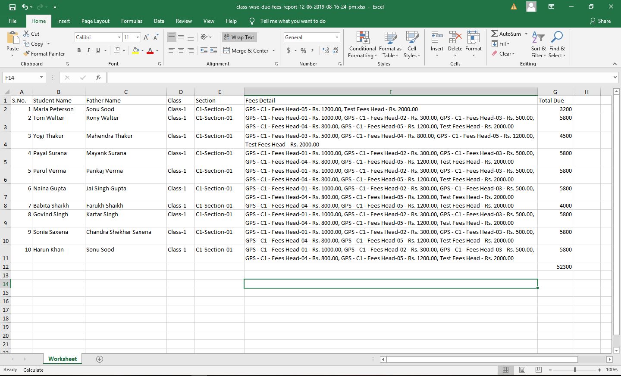Expand the Name Box dropdown arrow

click(41, 78)
